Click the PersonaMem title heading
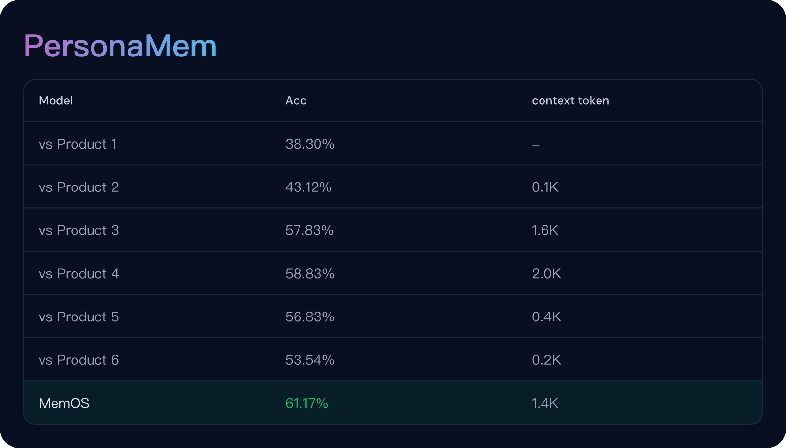Image resolution: width=786 pixels, height=448 pixels. point(120,46)
